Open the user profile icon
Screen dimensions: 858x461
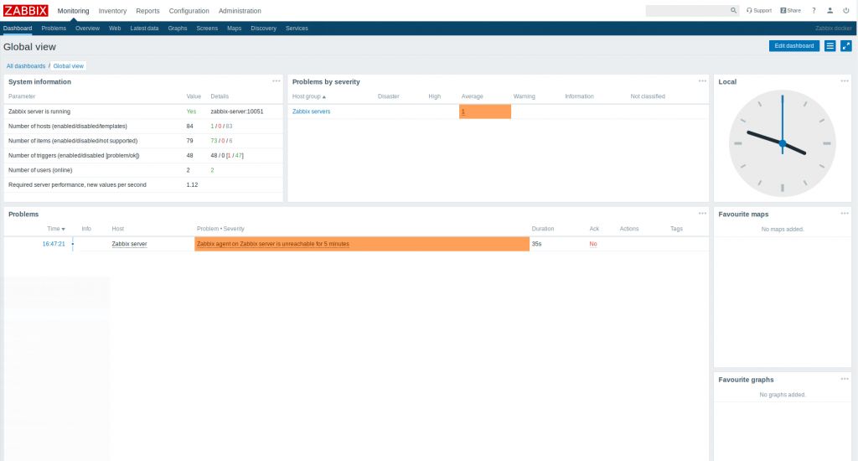(x=830, y=10)
